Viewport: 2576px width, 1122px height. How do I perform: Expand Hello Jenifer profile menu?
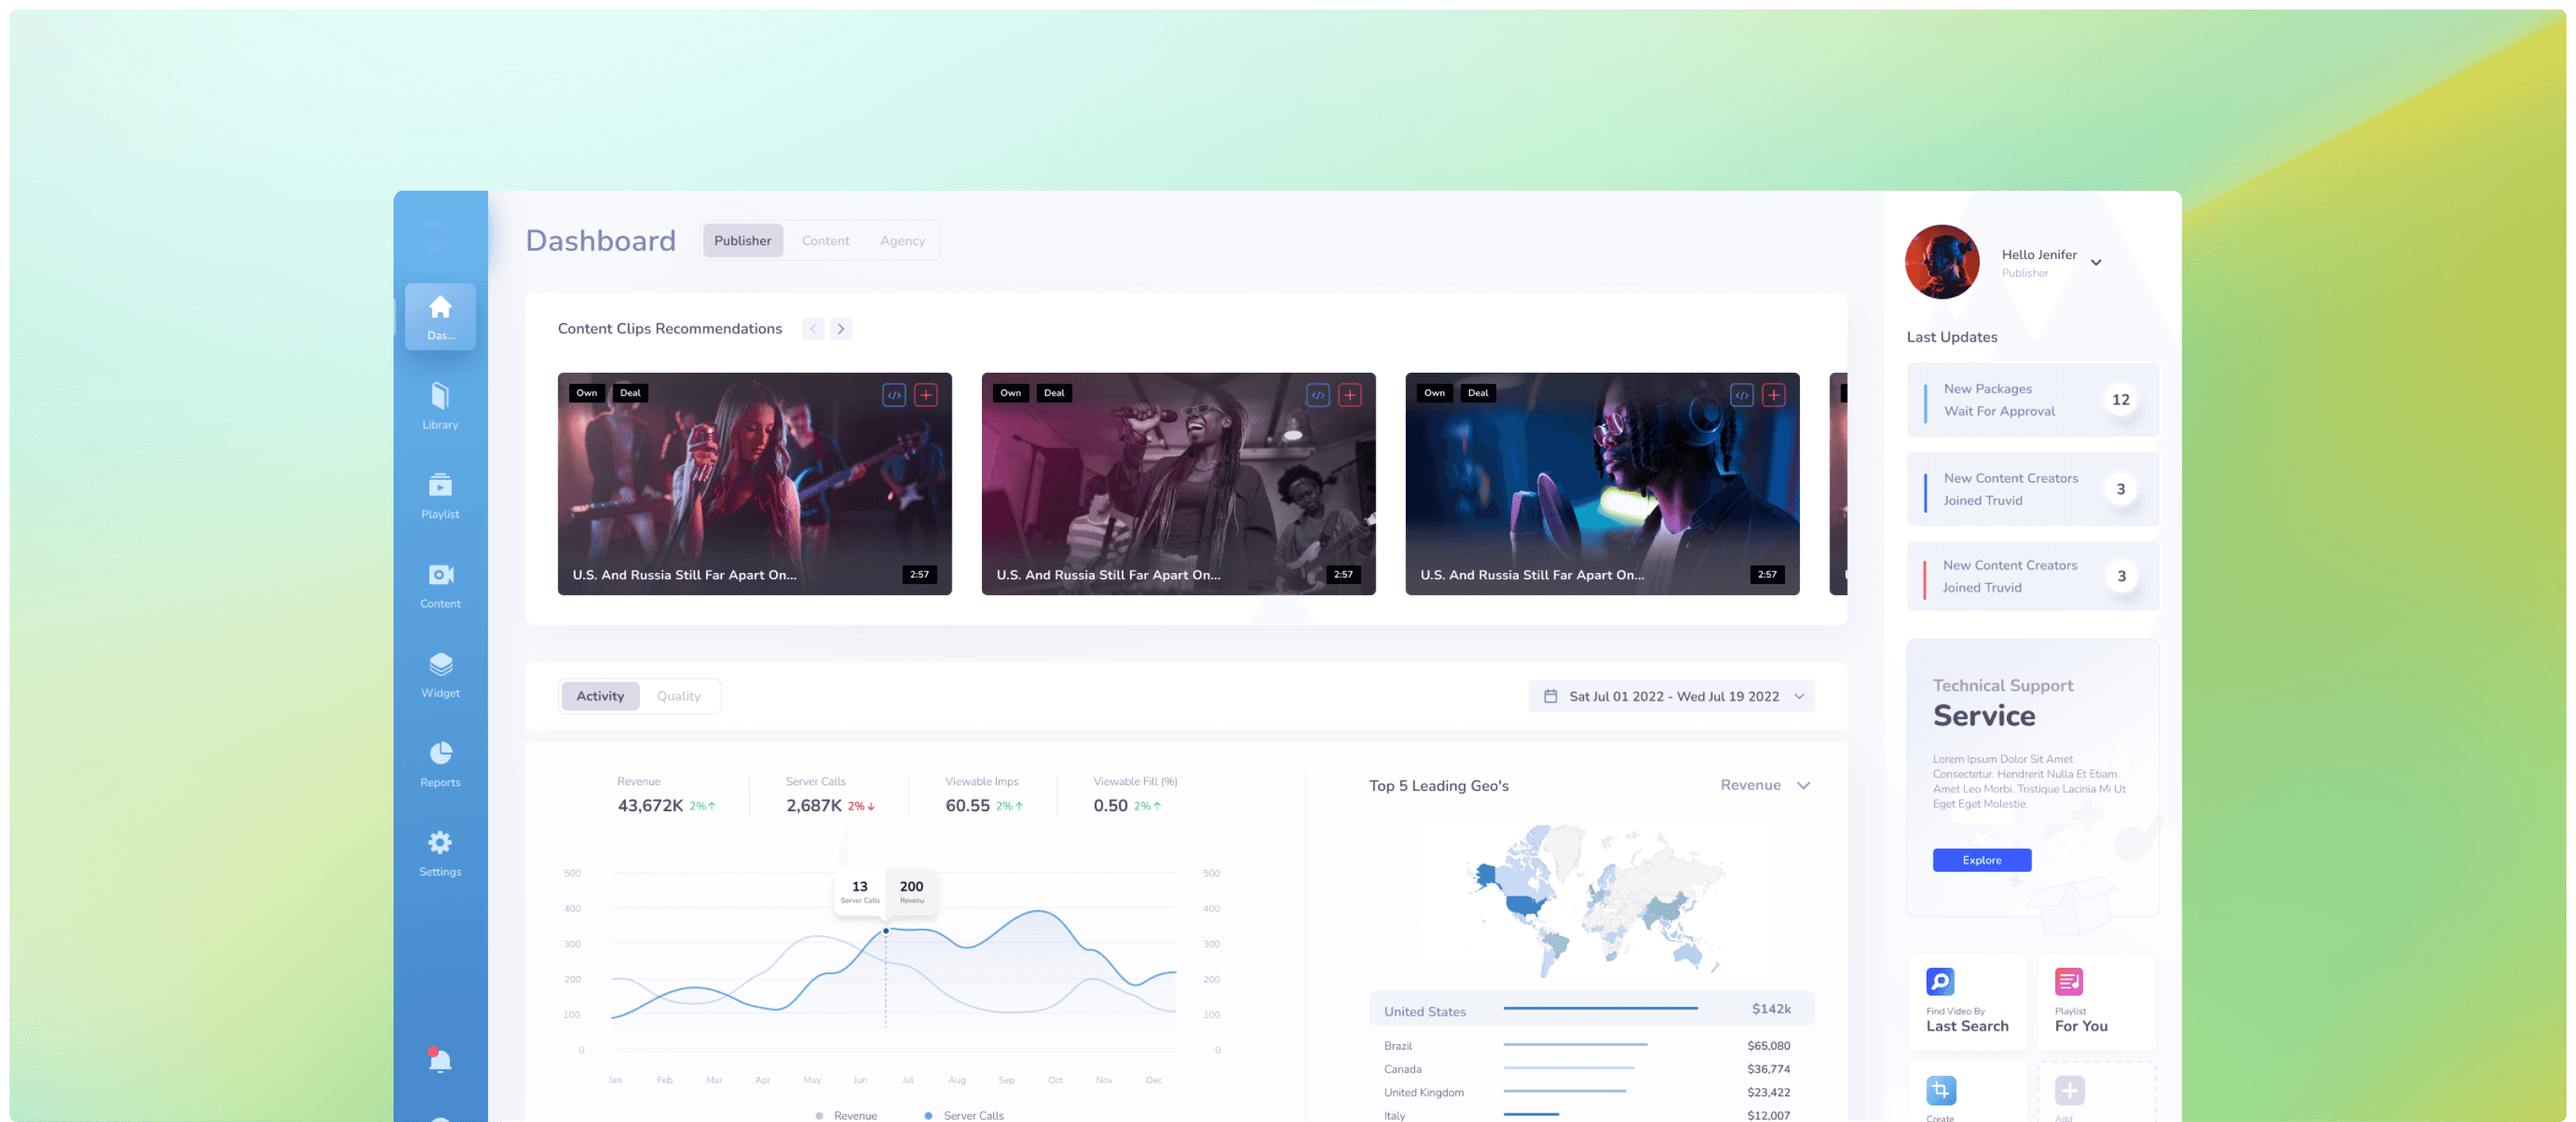coord(2096,263)
